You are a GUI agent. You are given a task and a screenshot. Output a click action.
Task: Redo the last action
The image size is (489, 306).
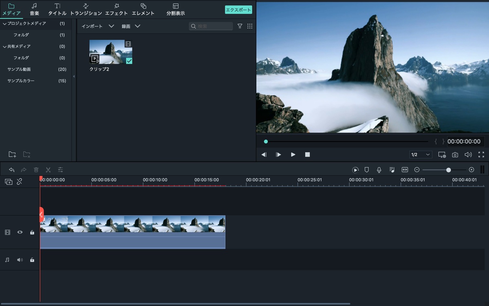coord(24,170)
